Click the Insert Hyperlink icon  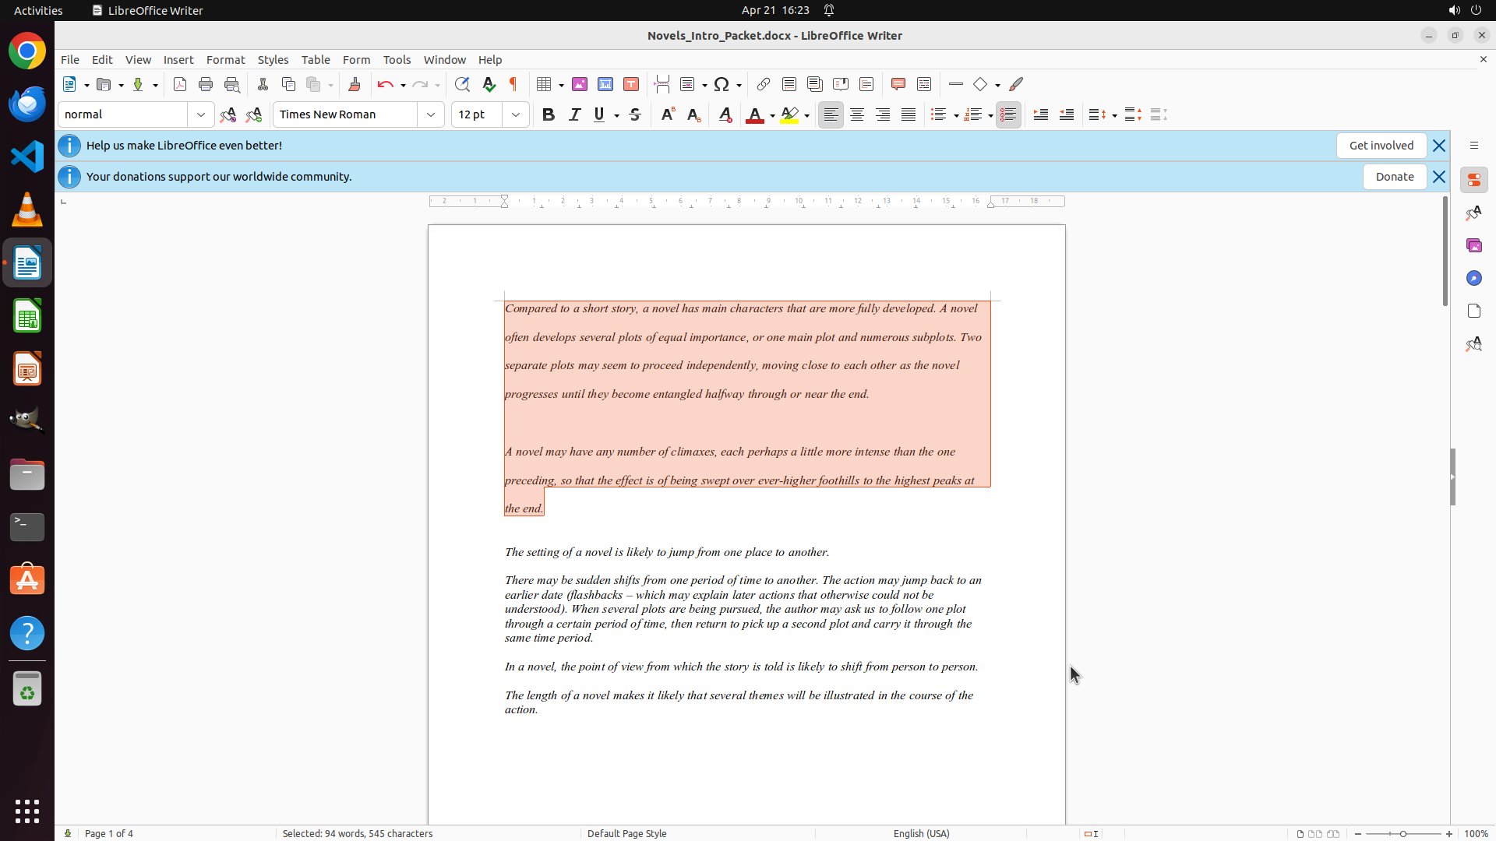[x=764, y=84]
